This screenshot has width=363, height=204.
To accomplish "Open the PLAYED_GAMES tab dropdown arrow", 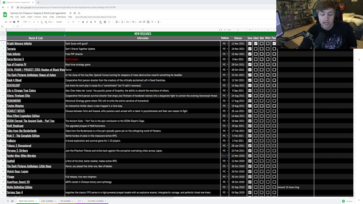I will click(105, 201).
